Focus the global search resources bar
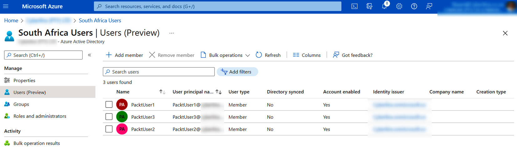This screenshot has height=147, width=517. pyautogui.click(x=218, y=6)
